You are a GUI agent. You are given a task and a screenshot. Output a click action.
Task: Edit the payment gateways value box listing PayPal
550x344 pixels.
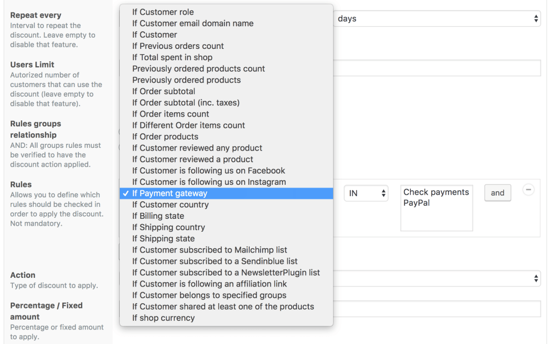point(436,207)
